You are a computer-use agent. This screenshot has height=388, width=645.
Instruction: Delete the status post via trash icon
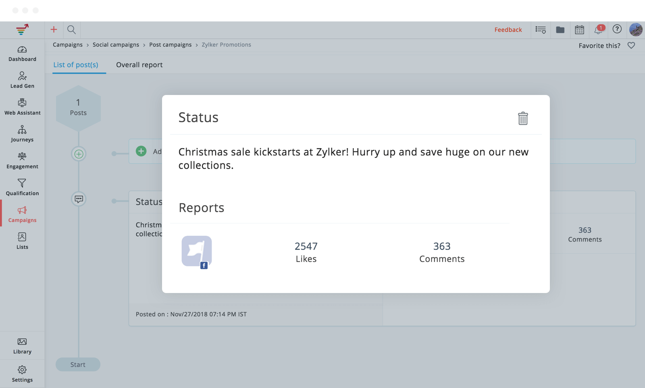tap(522, 118)
